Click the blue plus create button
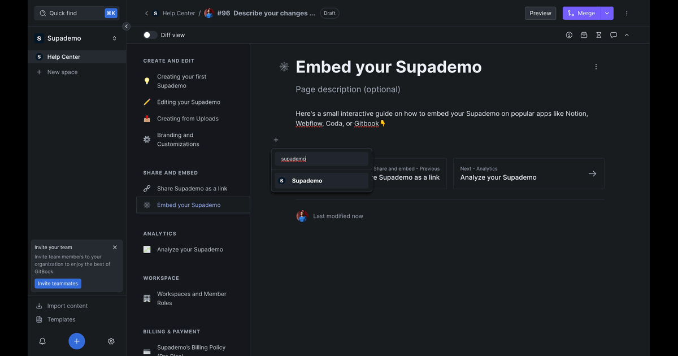The width and height of the screenshot is (678, 356). [77, 341]
